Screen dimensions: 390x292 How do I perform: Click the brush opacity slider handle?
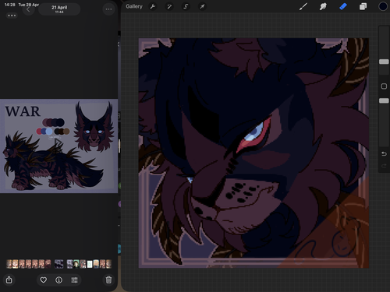(x=384, y=100)
